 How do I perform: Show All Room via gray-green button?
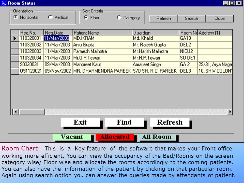tap(157, 137)
